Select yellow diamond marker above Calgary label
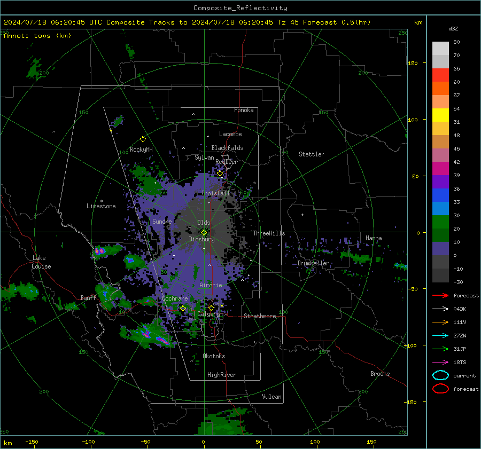 coord(211,308)
